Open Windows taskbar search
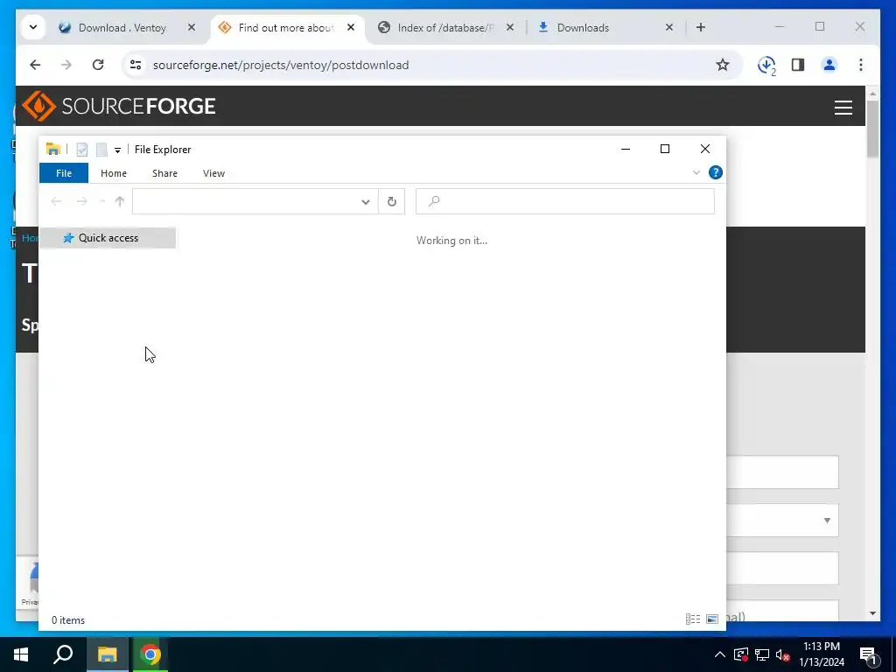Screen dimensions: 896x672 point(63,654)
